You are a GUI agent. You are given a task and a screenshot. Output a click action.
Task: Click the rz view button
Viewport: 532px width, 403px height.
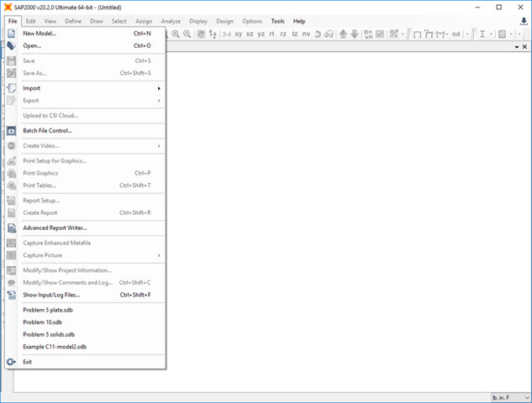tap(283, 34)
